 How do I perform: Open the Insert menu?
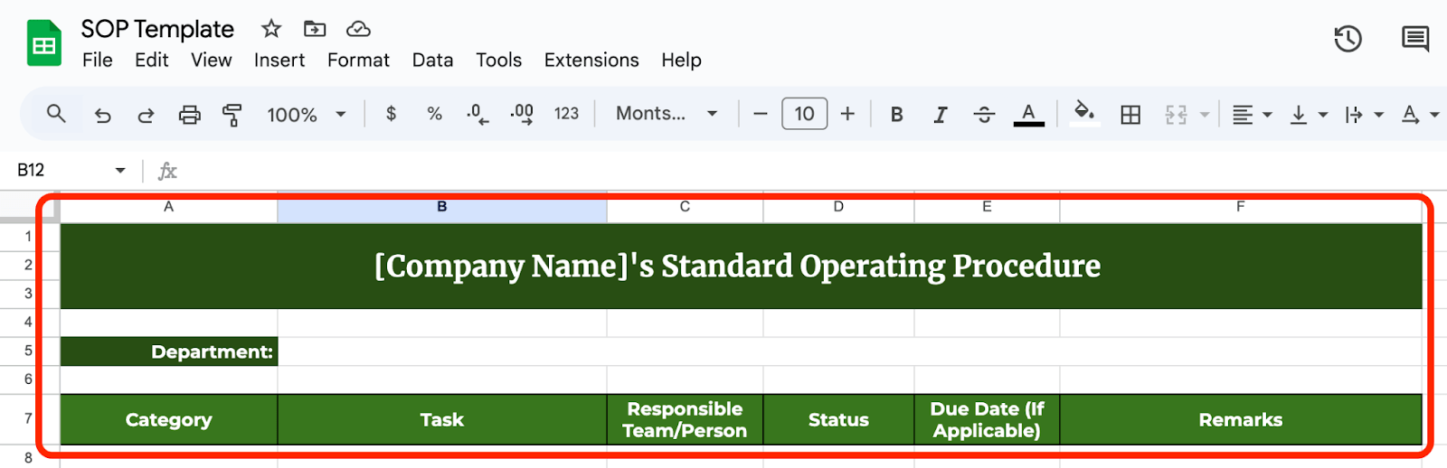click(279, 61)
